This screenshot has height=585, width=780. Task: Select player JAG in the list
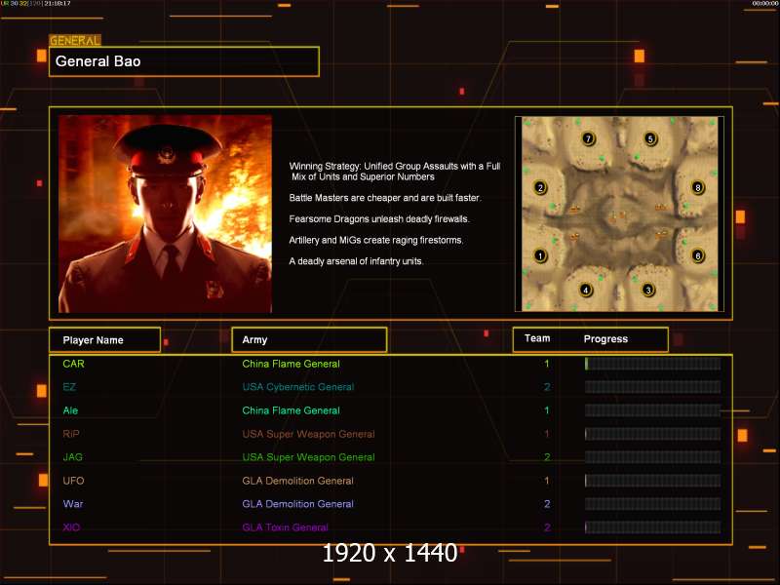tap(72, 457)
